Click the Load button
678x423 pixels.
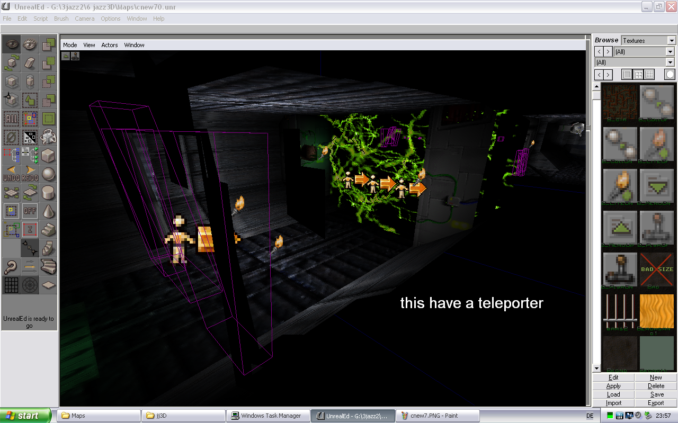point(613,394)
